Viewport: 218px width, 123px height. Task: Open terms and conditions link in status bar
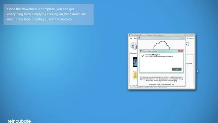pos(160,87)
